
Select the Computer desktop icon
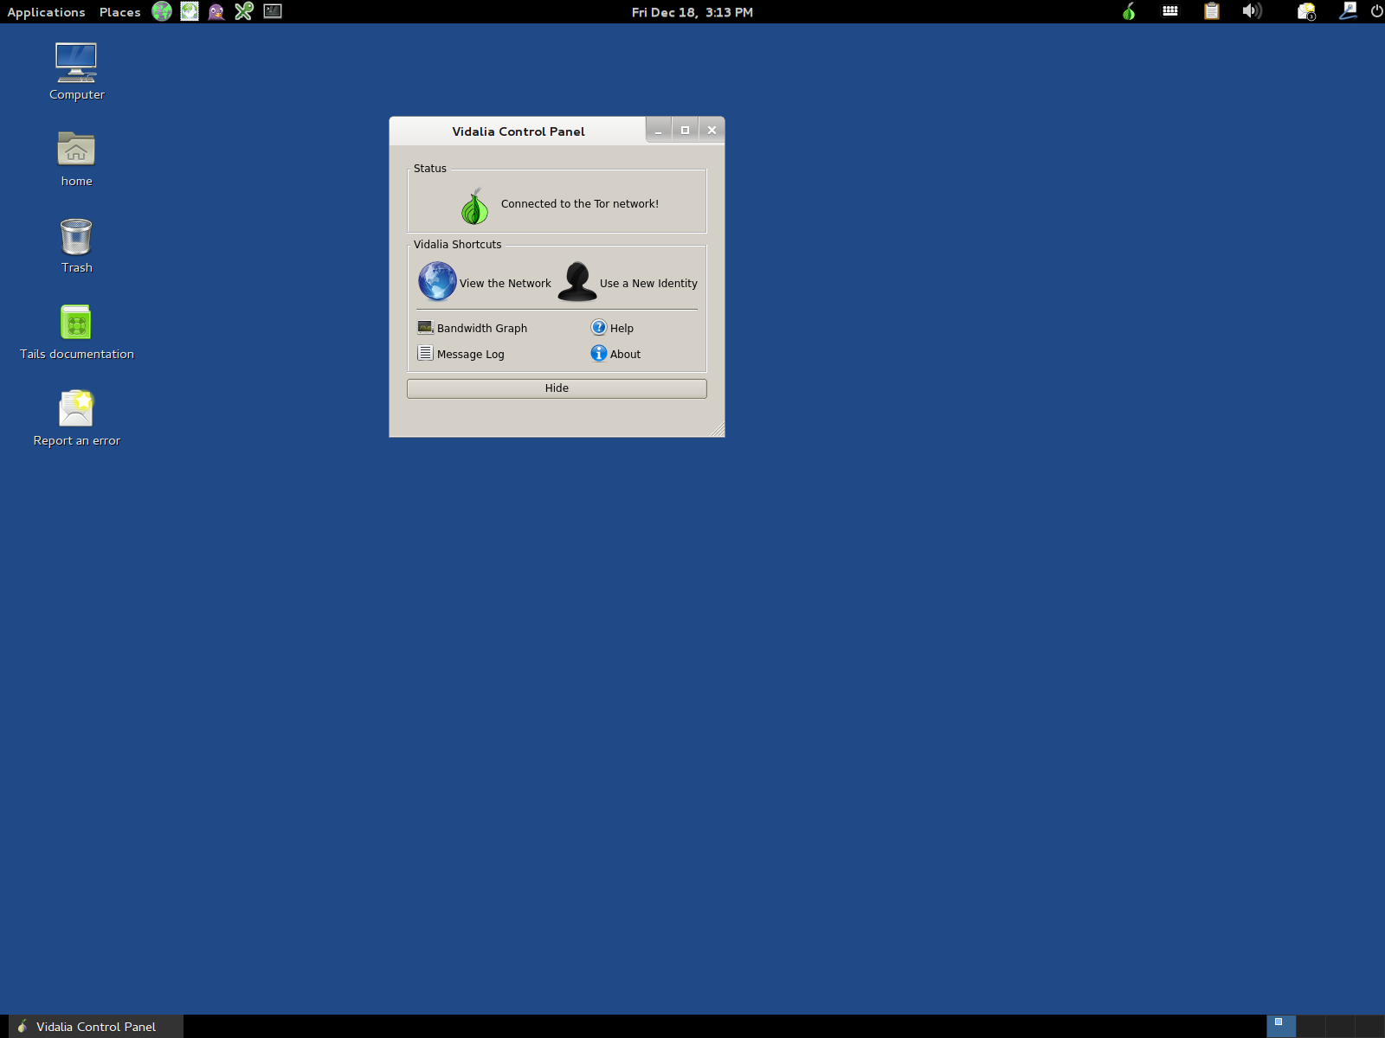(76, 72)
